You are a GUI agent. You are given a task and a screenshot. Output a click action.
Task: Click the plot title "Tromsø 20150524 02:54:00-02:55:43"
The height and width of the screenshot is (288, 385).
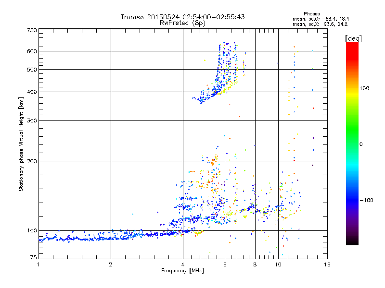182,17
